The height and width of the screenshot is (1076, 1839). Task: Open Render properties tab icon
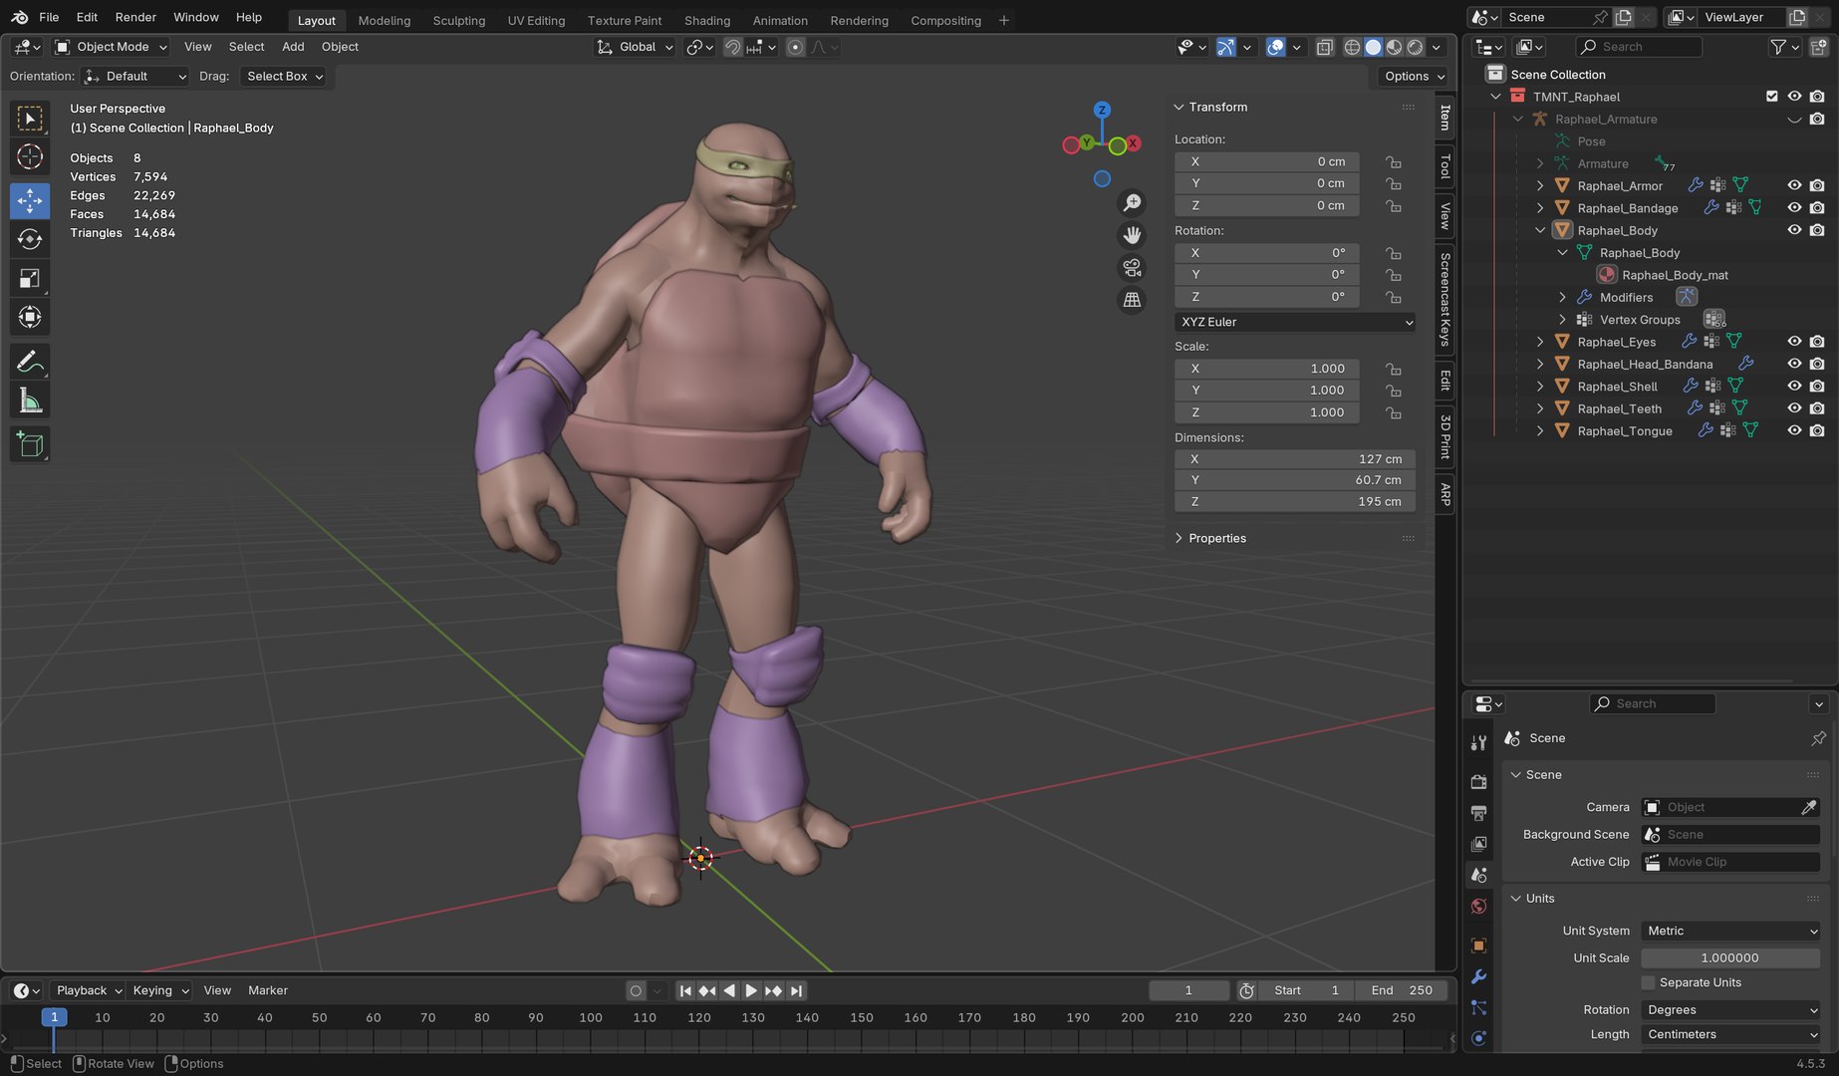coord(1478,781)
